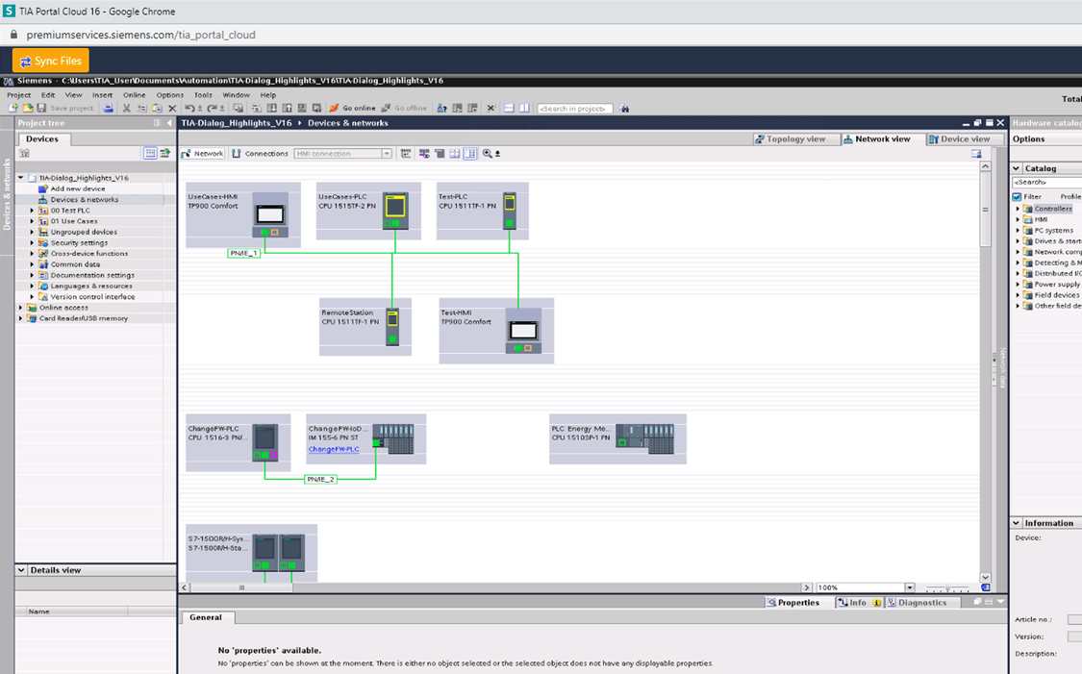
Task: Open the Options menu
Action: coord(169,95)
